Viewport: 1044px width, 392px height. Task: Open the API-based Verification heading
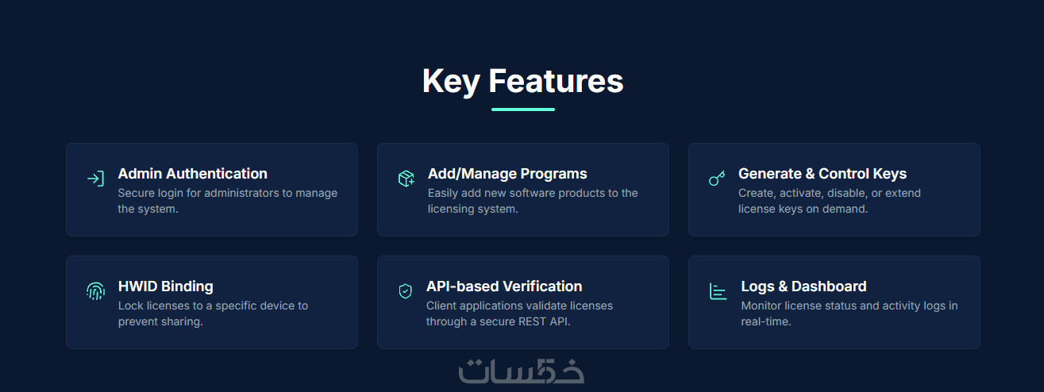click(504, 286)
